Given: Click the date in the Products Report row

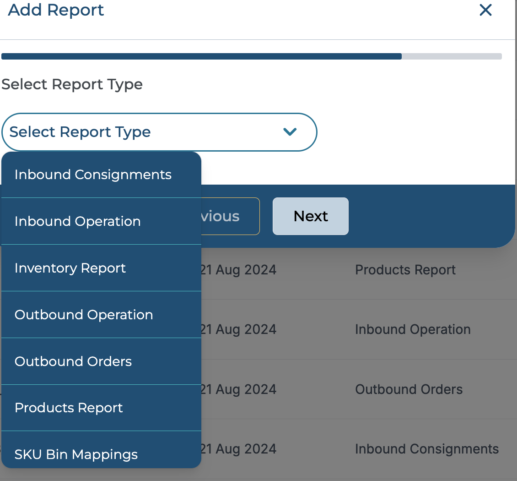Looking at the screenshot, I should point(238,270).
